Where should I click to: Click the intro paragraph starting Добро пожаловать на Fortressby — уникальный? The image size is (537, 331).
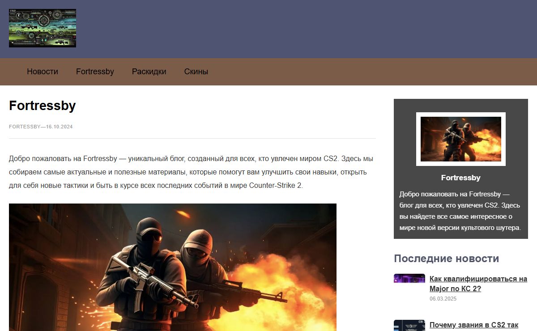(x=191, y=172)
